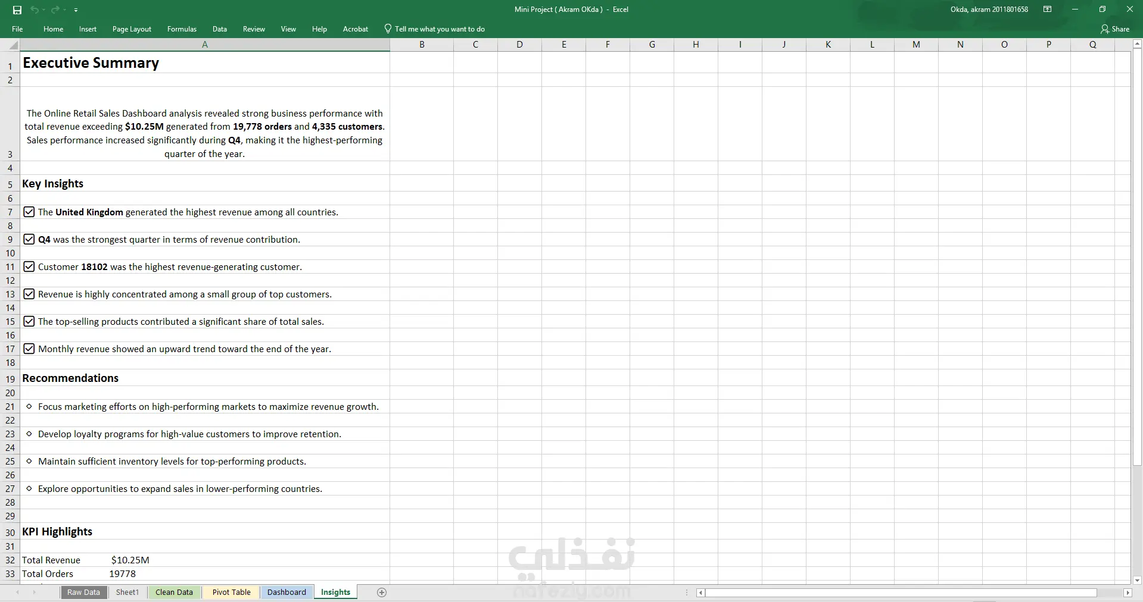Screen dimensions: 1143x602
Task: Save the workbook using the floppy disk icon
Action: (17, 10)
